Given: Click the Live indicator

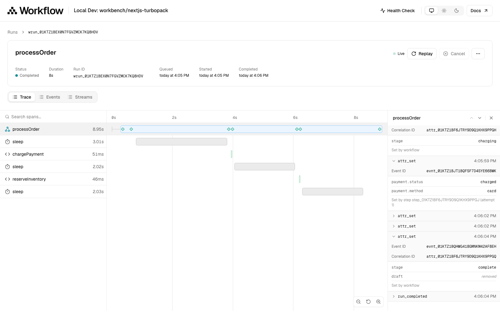Looking at the screenshot, I should (x=399, y=54).
